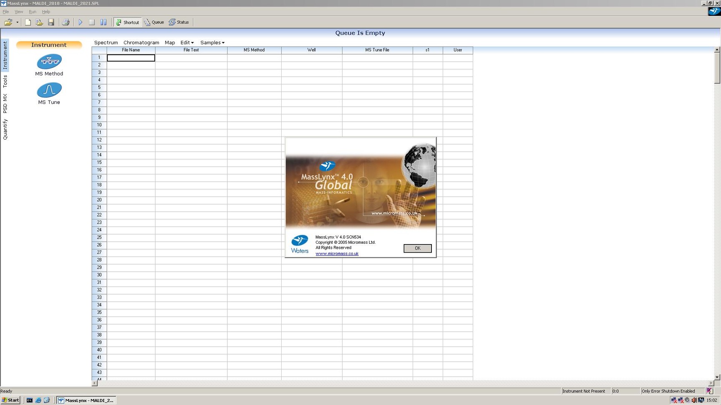Select the Chromatogram menu item

coord(141,42)
